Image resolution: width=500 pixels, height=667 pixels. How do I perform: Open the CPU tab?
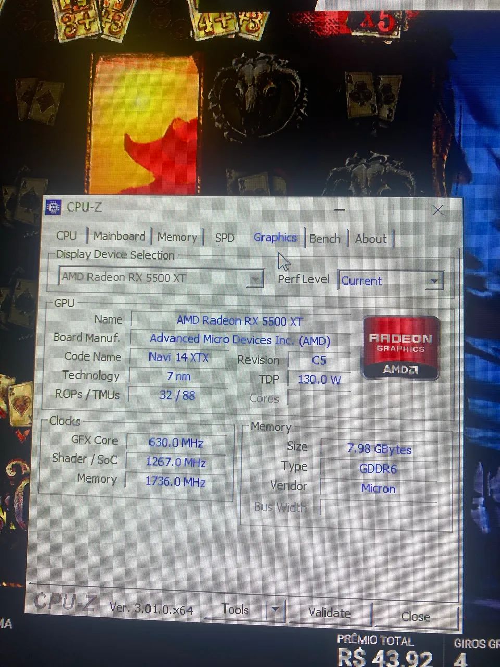[x=67, y=236]
